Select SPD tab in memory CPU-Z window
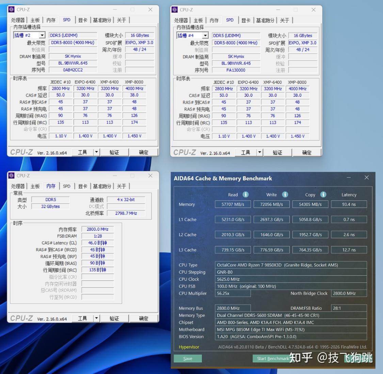The height and width of the screenshot is (374, 383). [x=66, y=186]
